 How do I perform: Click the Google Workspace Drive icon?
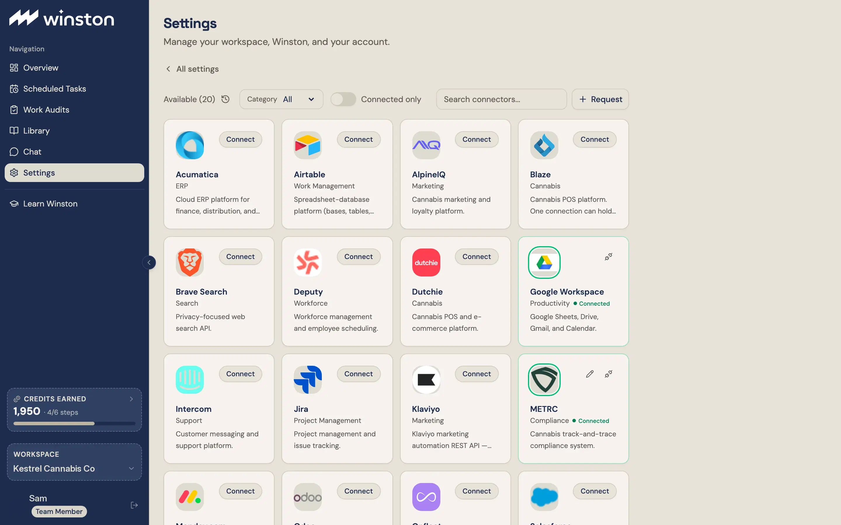coord(544,262)
